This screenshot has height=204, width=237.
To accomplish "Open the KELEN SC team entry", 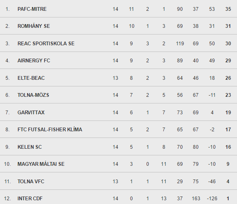I will click(30, 147).
